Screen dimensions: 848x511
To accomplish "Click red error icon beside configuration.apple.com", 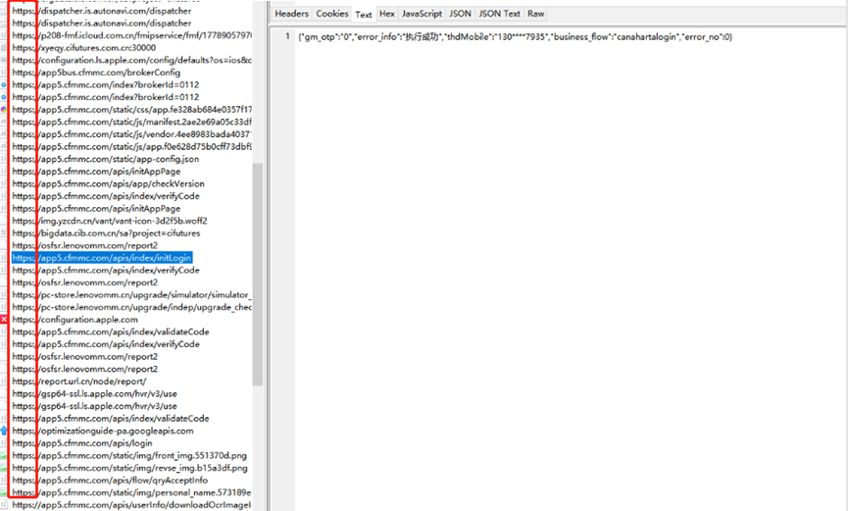I will (4, 320).
